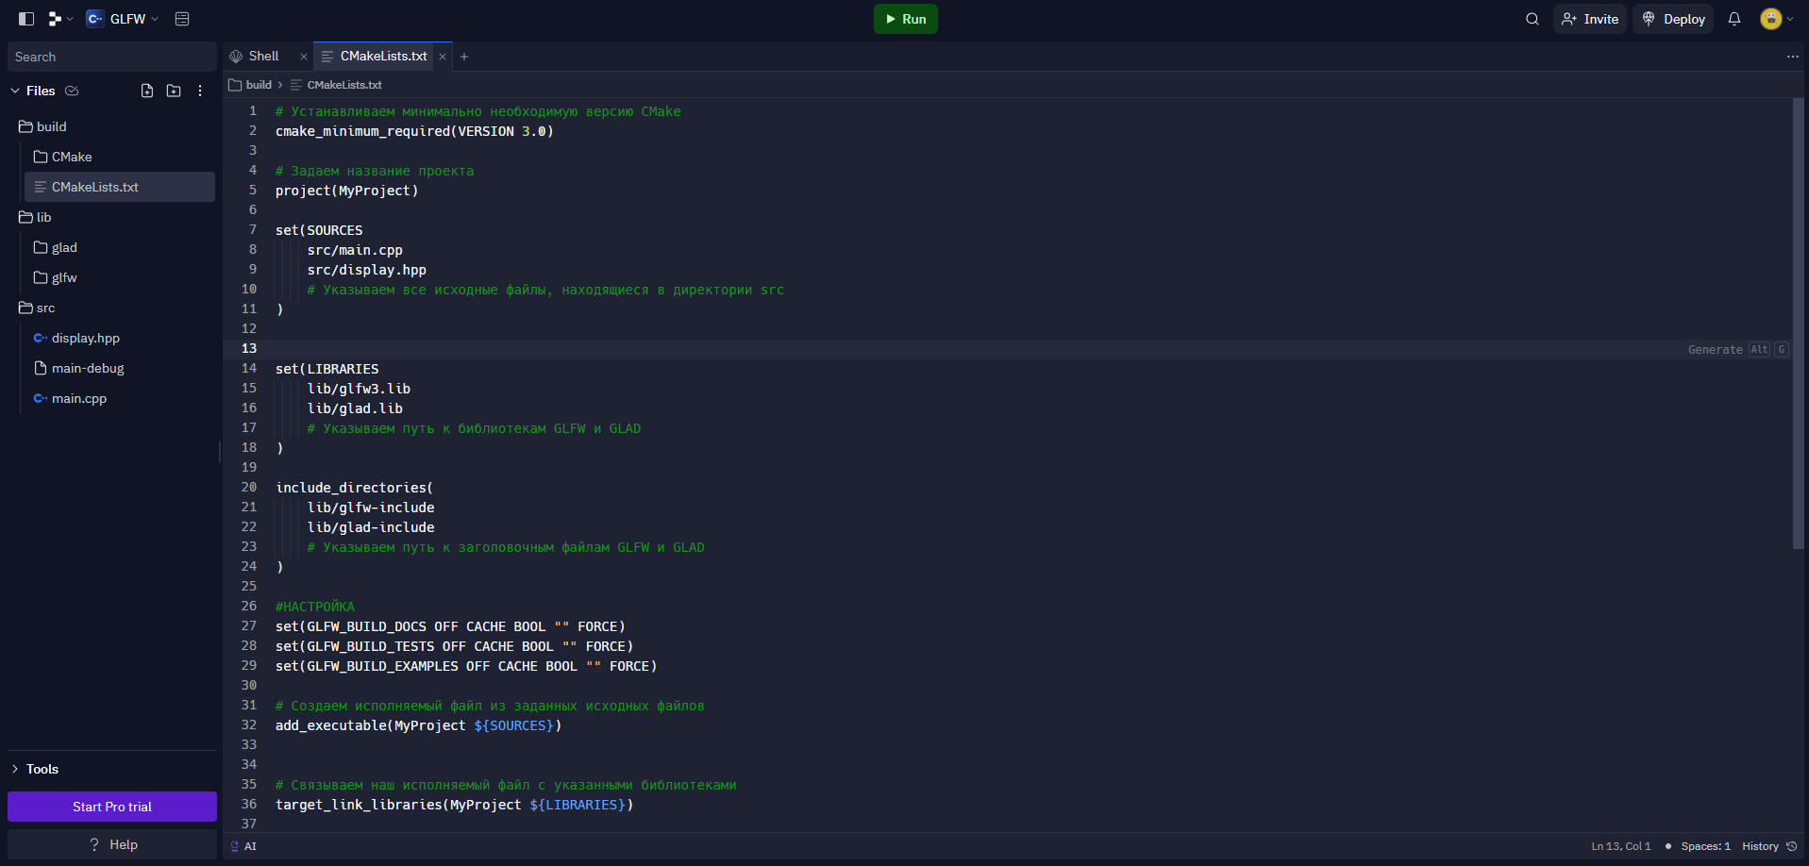Toggle the sidebar visibility icon
Screen dimensions: 1809x866
point(25,18)
